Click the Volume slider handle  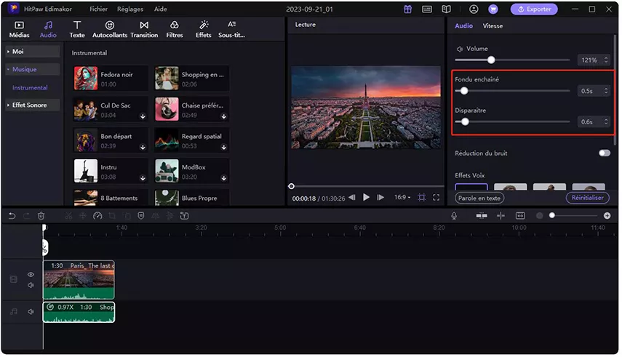tap(491, 60)
